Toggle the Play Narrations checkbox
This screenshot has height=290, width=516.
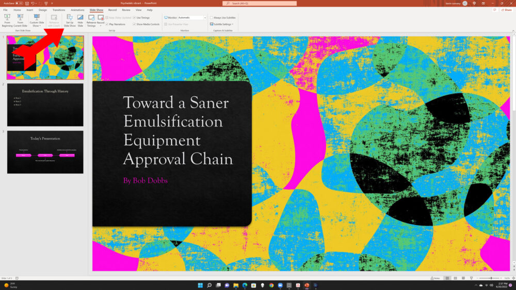point(107,24)
